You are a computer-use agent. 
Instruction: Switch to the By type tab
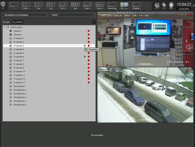[6, 22]
